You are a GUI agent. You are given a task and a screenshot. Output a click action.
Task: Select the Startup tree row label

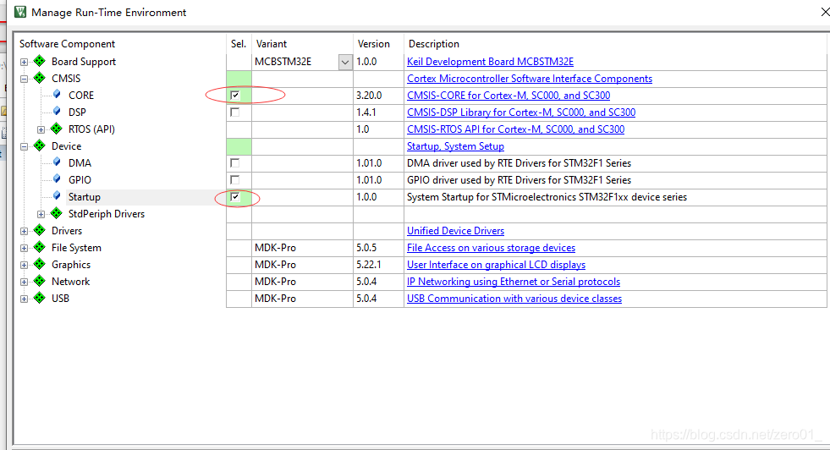coord(84,197)
